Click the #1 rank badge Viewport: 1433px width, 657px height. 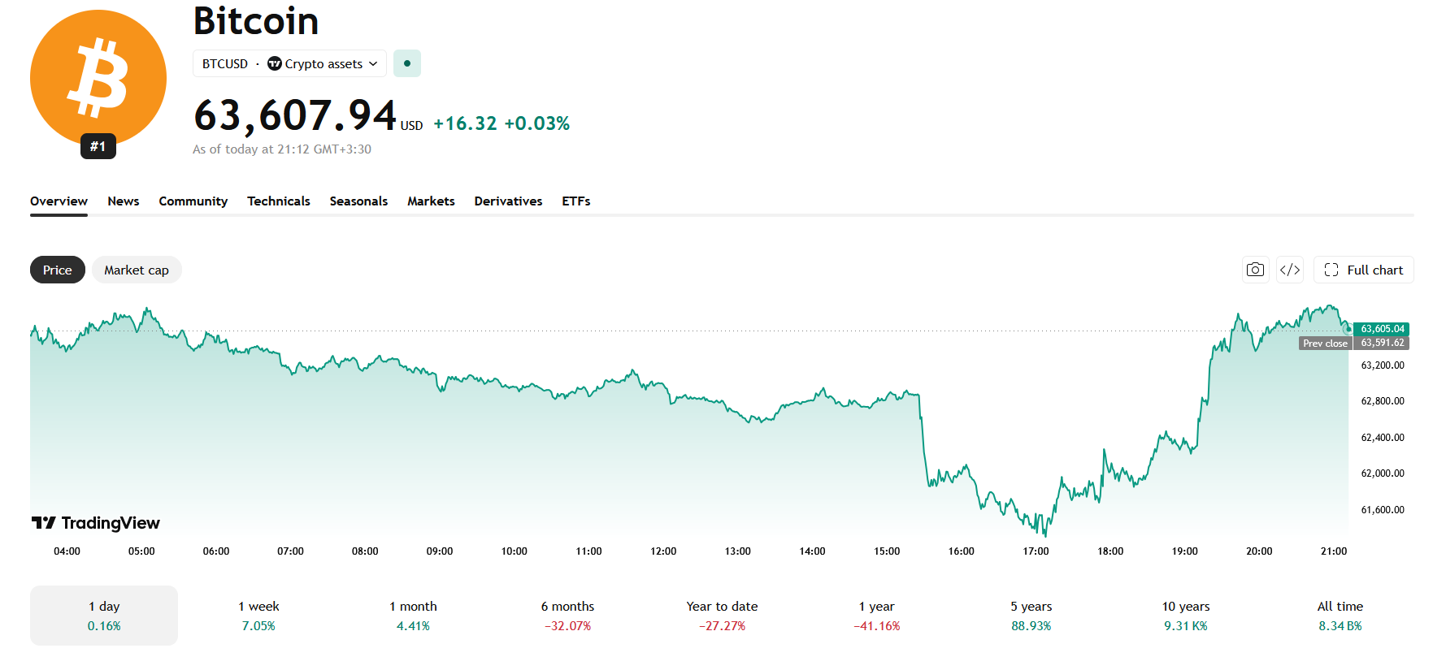98,146
